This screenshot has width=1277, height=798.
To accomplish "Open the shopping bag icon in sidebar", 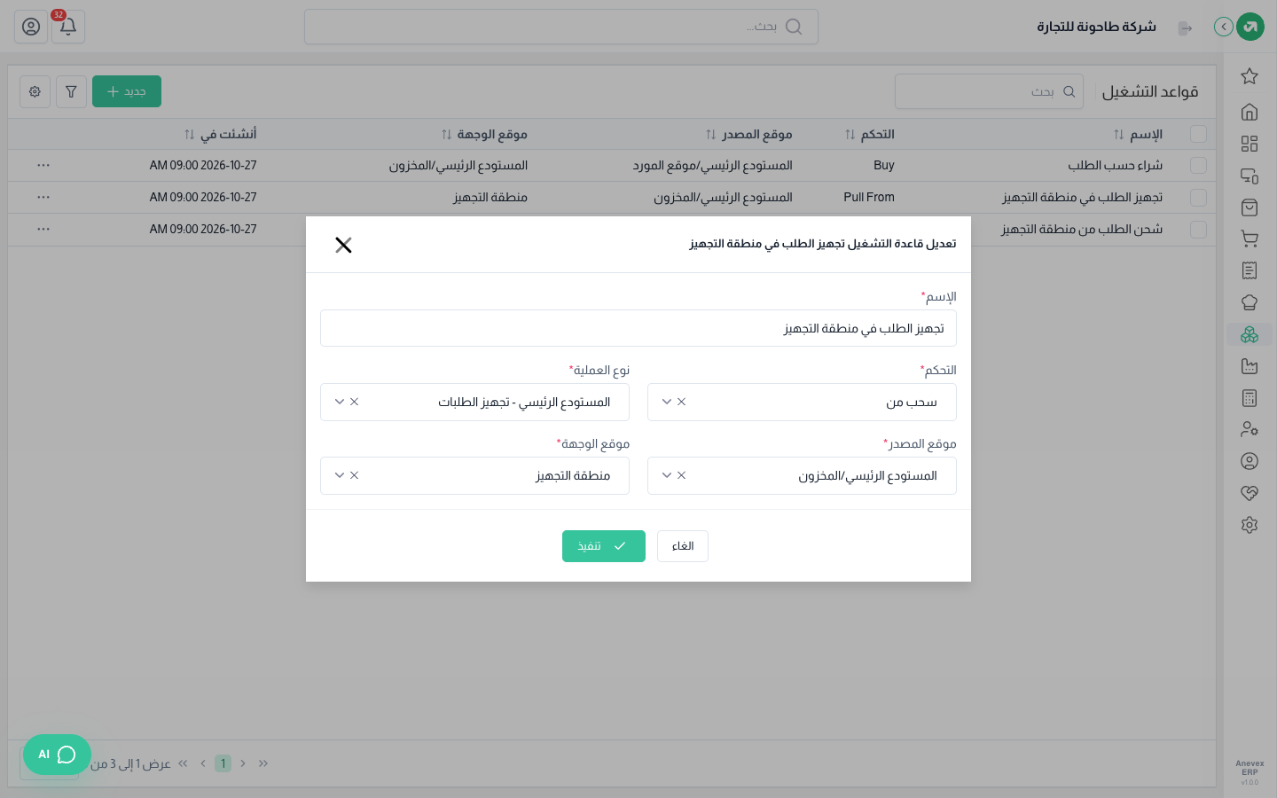I will pyautogui.click(x=1250, y=207).
